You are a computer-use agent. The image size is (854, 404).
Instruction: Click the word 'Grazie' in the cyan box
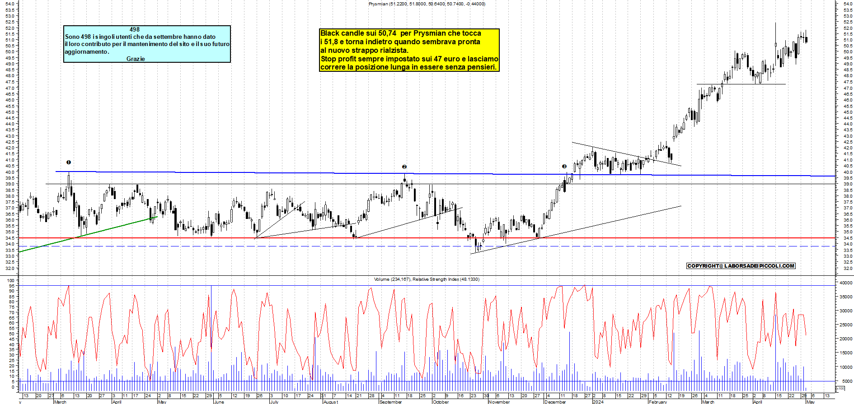pos(136,59)
